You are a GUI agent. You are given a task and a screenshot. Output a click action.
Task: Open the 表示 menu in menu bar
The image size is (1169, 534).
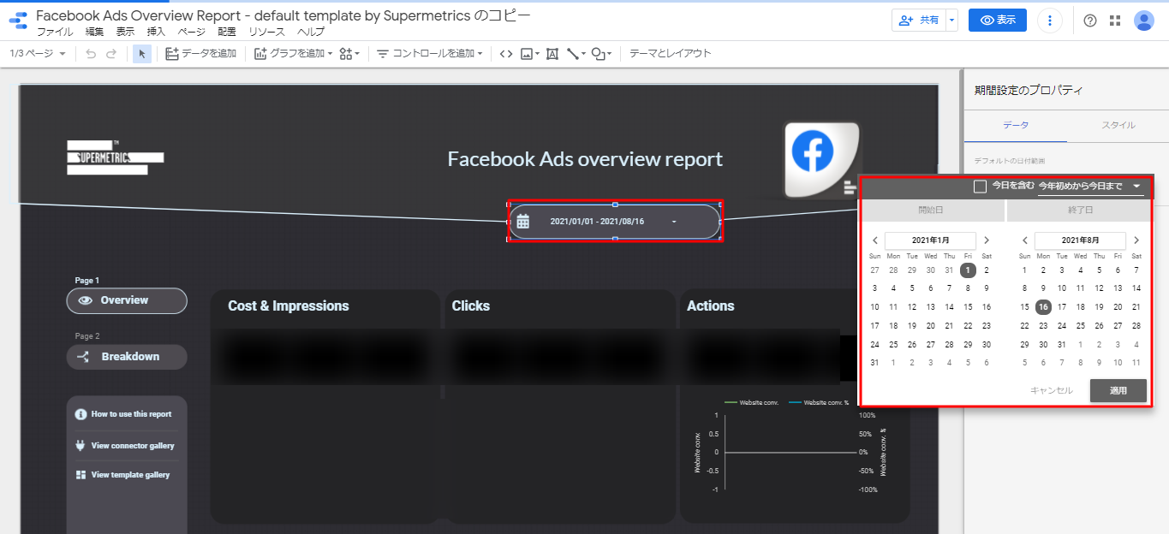coord(125,32)
